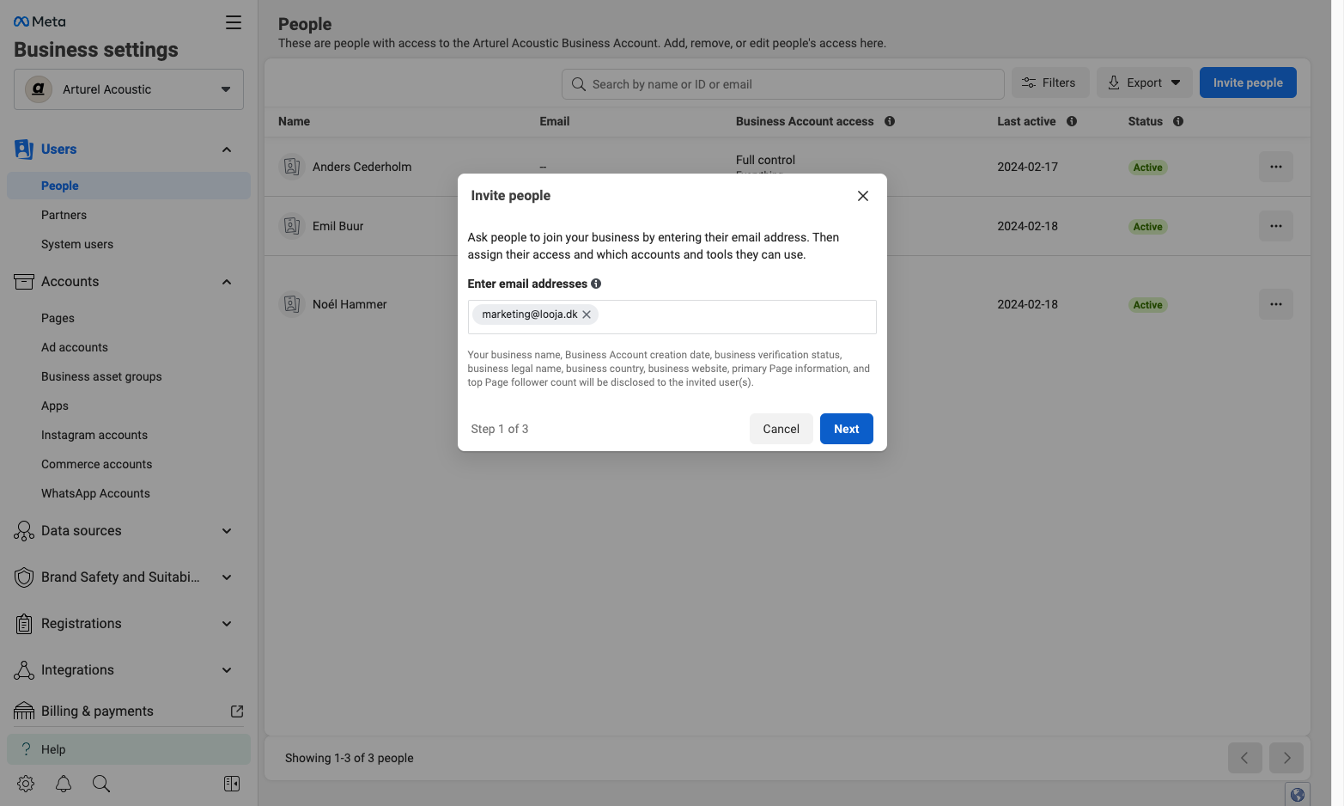The image size is (1344, 806).
Task: Close the Invite people dialog
Action: tap(863, 196)
